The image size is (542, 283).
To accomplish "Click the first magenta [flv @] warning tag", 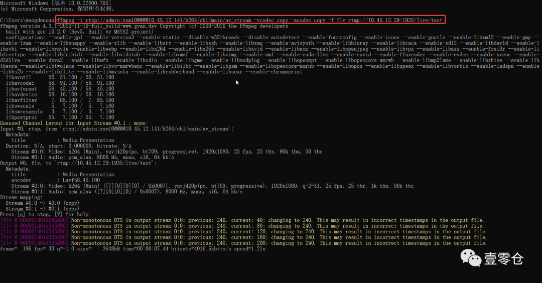I will coord(34,220).
